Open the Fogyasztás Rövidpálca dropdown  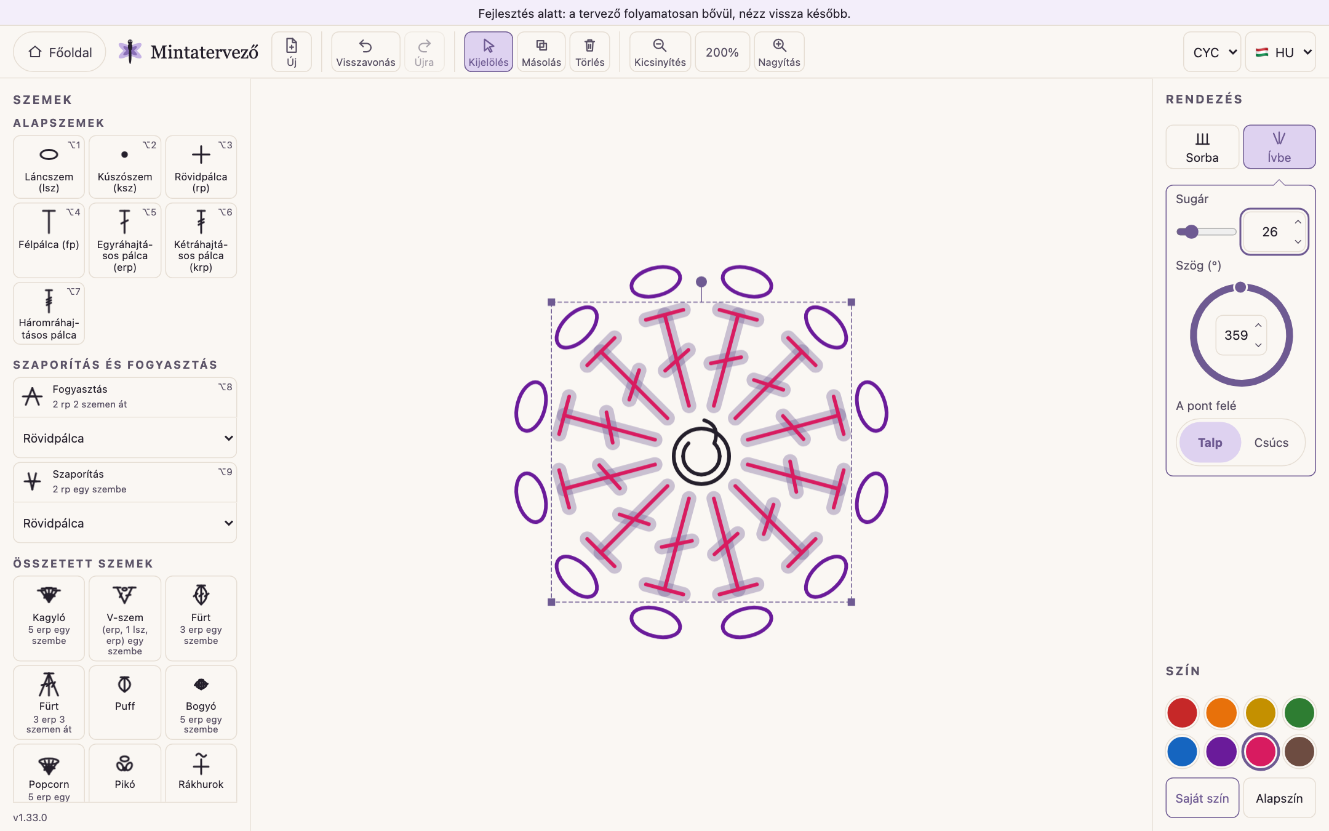125,438
